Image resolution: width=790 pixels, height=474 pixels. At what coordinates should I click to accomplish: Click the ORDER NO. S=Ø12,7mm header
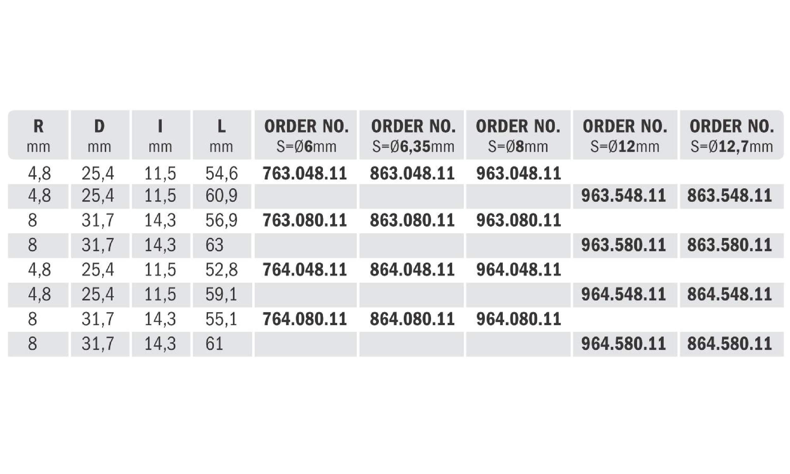731,135
